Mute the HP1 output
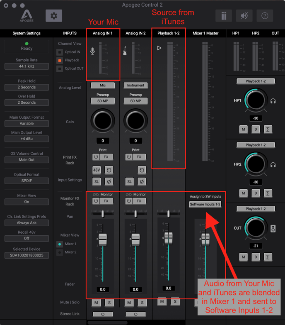Viewport: 285px width, 325px height. tap(244, 130)
